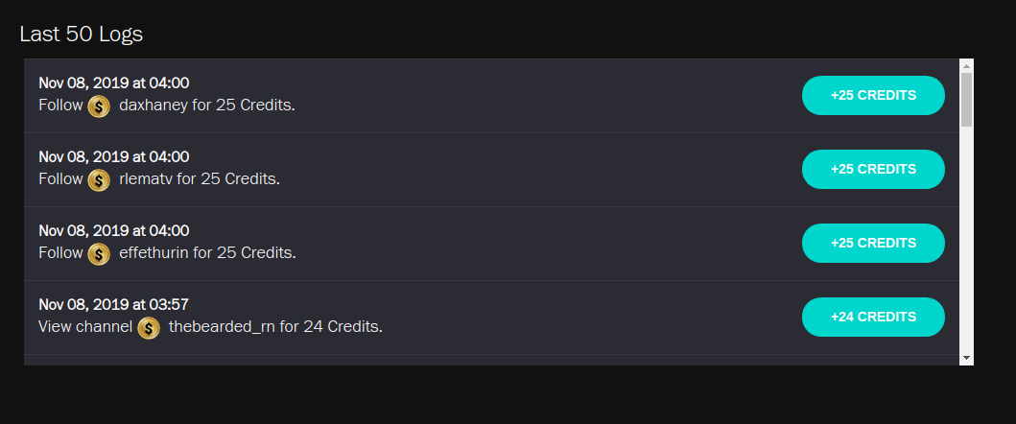This screenshot has height=424, width=1016.
Task: Click the Nov 08, 2019 at 03:57 timestamp
Action: (113, 305)
